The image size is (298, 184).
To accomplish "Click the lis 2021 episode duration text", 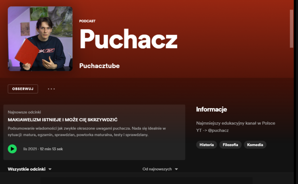I will tap(43, 149).
